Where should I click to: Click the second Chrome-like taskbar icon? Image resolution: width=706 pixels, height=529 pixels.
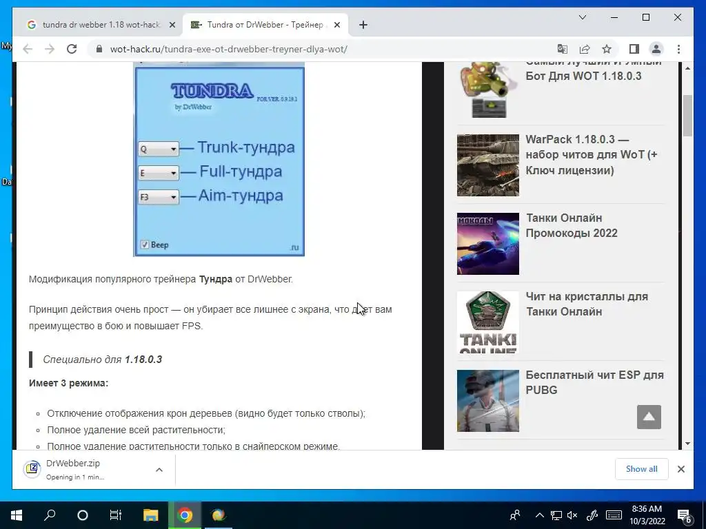(219, 515)
